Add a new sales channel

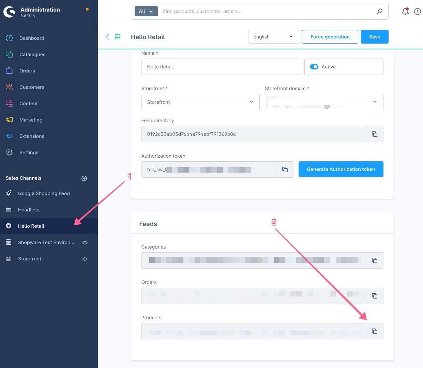pyautogui.click(x=84, y=178)
